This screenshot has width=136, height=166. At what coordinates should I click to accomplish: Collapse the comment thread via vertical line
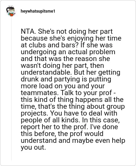click(11, 88)
